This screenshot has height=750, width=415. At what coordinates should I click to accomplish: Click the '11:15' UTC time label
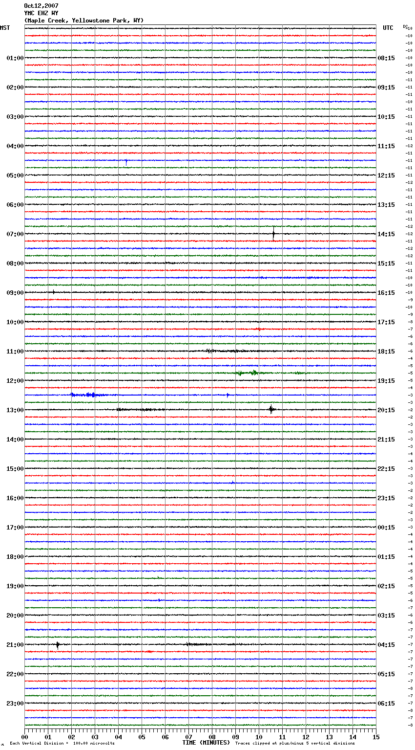[386, 146]
